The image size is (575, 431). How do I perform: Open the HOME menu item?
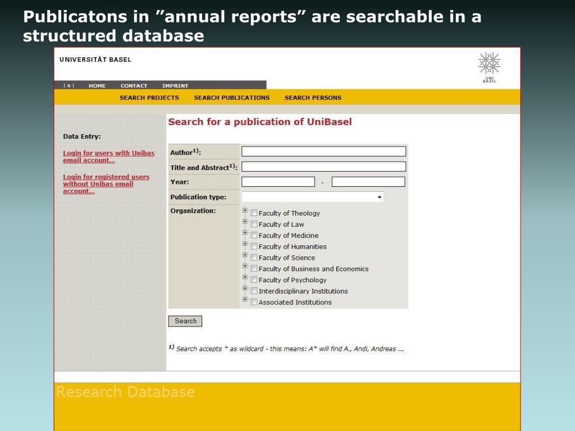(97, 86)
